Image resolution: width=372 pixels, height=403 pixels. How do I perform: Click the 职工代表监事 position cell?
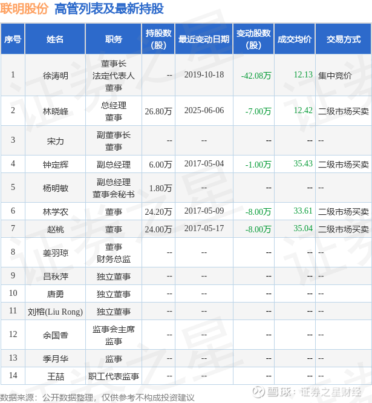[x=114, y=376]
